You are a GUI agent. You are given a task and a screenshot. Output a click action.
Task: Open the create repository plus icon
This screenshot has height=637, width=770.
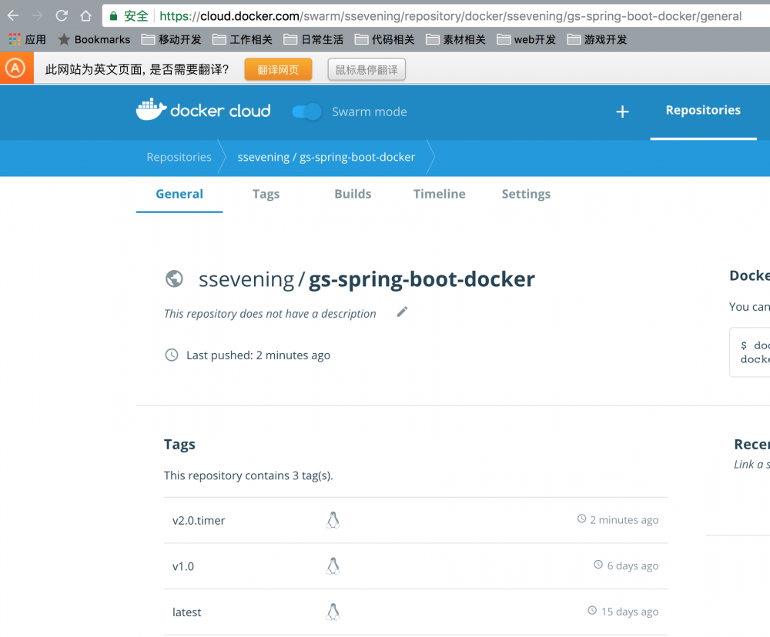[x=622, y=112]
